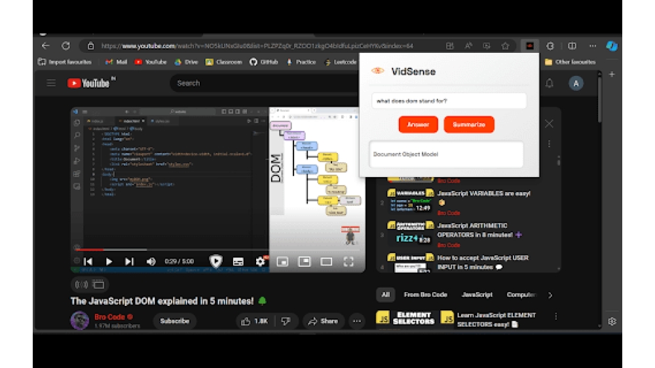Open the GitHub bookmark

(264, 62)
